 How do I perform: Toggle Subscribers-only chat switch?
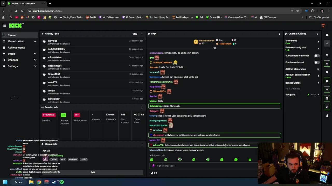pos(317,56)
